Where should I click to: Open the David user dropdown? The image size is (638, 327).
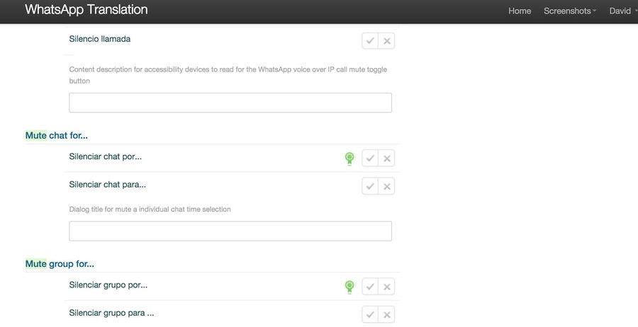(622, 11)
